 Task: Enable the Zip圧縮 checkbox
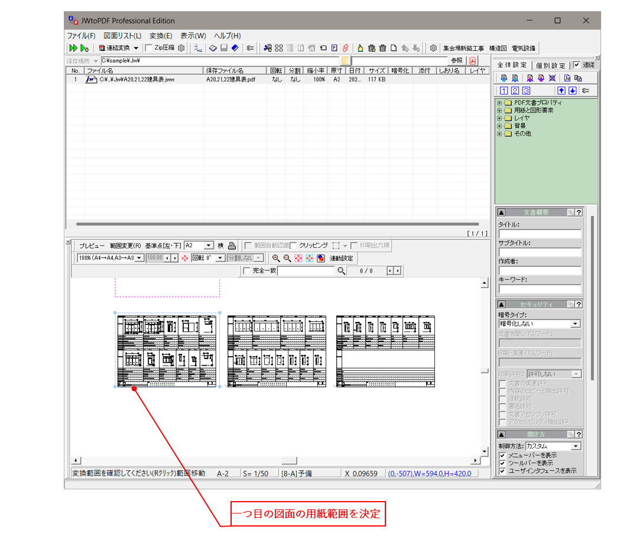click(149, 48)
